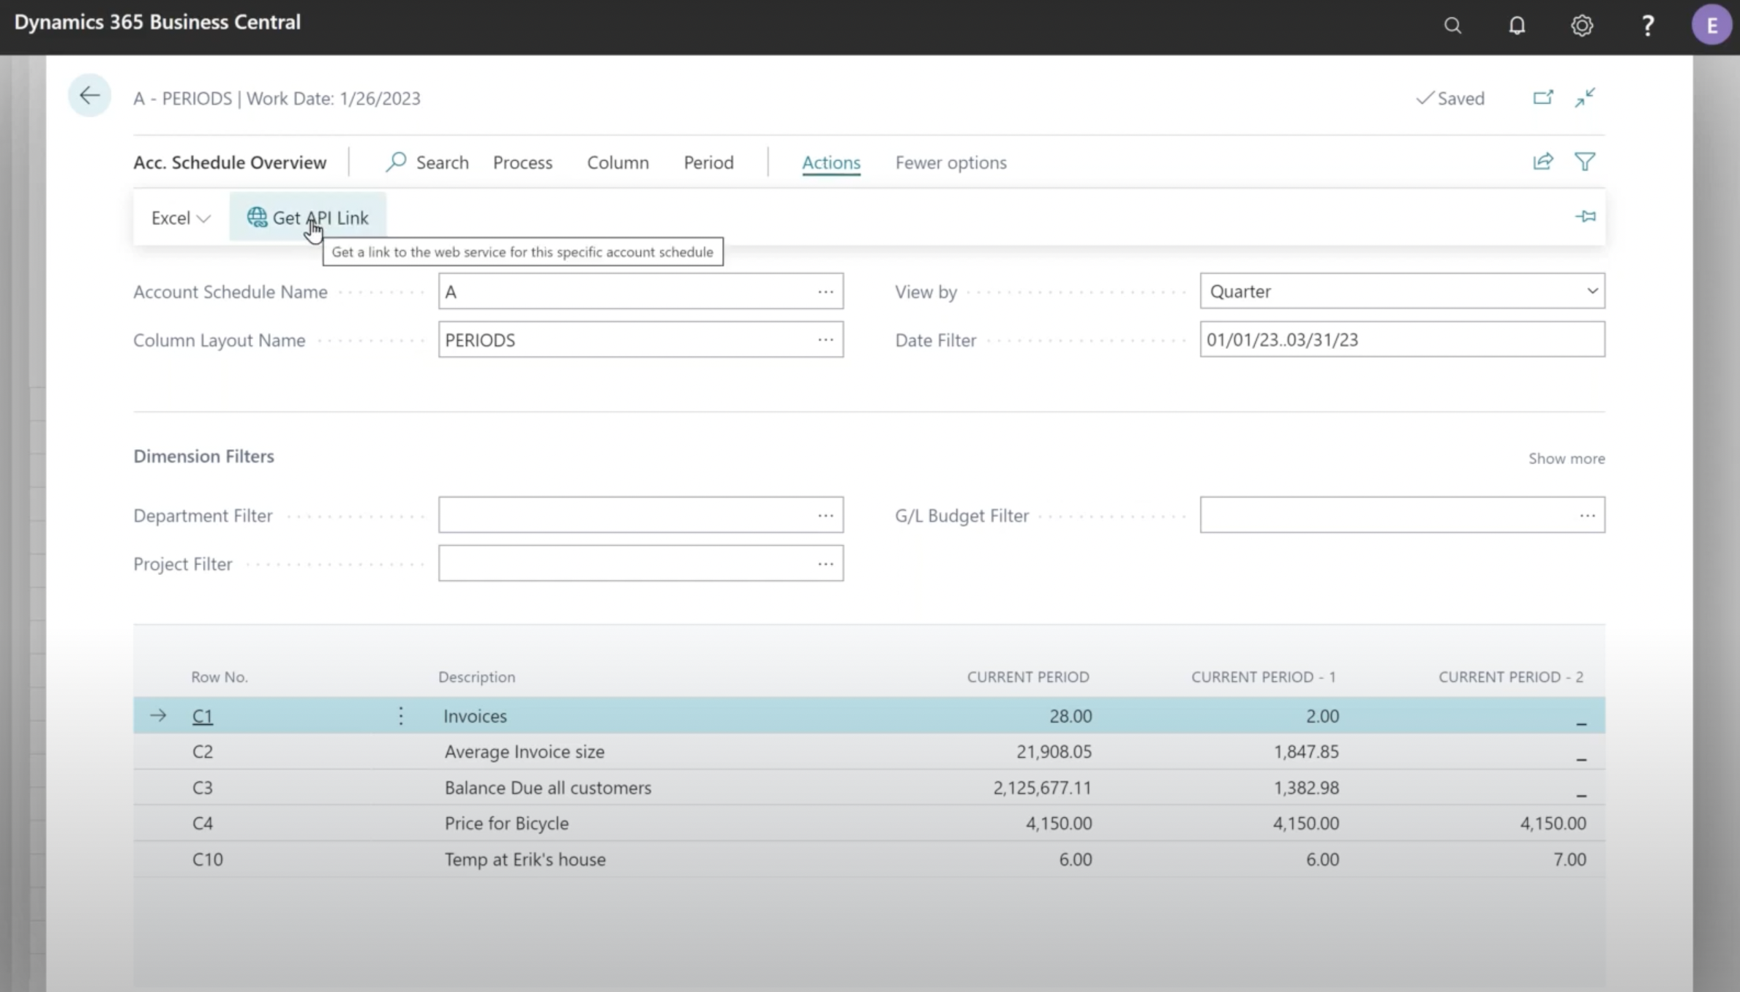Click Dynamics 365 Business Central title
The height and width of the screenshot is (992, 1740).
(x=157, y=22)
